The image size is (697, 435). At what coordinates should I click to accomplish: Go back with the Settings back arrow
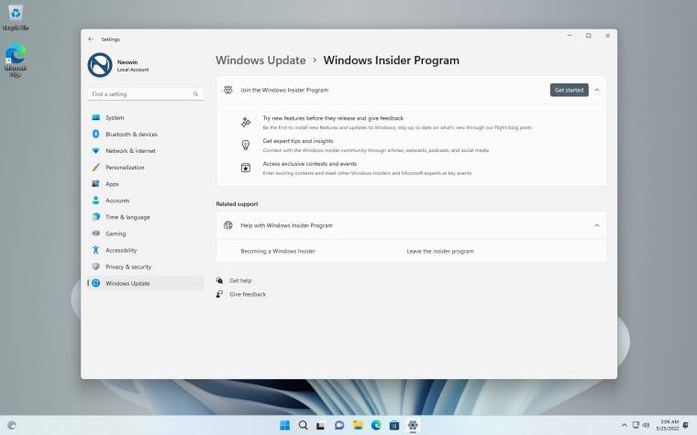pyautogui.click(x=91, y=39)
